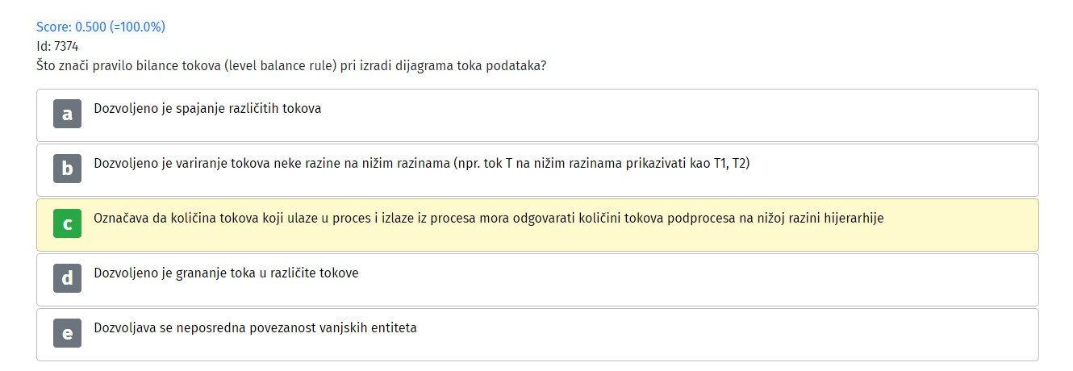Click the green c answer badge
Image resolution: width=1073 pixels, height=371 pixels.
[67, 223]
